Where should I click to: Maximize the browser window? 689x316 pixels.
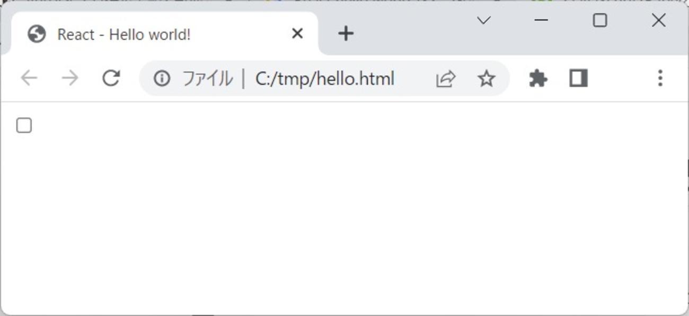599,21
